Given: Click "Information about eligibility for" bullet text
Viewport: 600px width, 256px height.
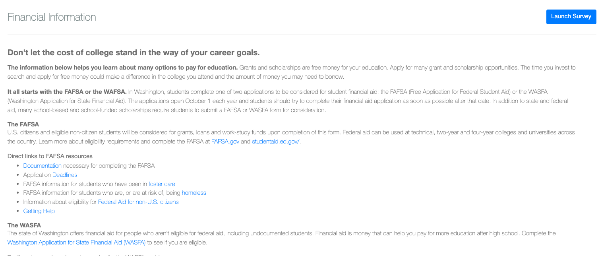Looking at the screenshot, I should [60, 202].
